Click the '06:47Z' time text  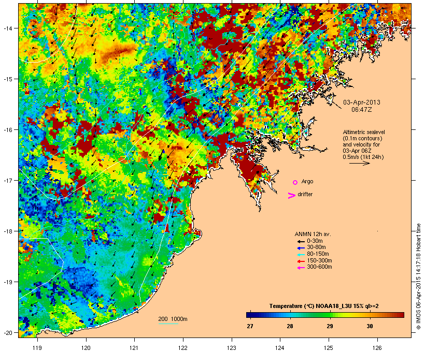(x=362, y=110)
